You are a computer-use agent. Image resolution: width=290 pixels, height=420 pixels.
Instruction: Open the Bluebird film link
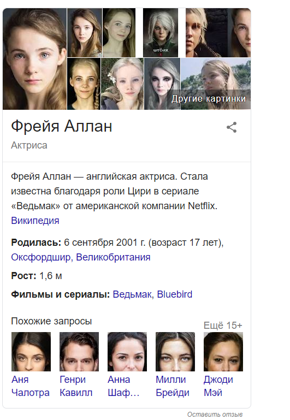click(175, 294)
